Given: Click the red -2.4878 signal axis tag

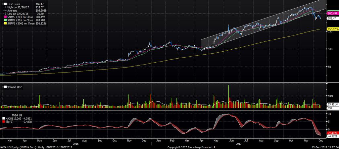Looking at the screenshot, I should click(333, 133).
